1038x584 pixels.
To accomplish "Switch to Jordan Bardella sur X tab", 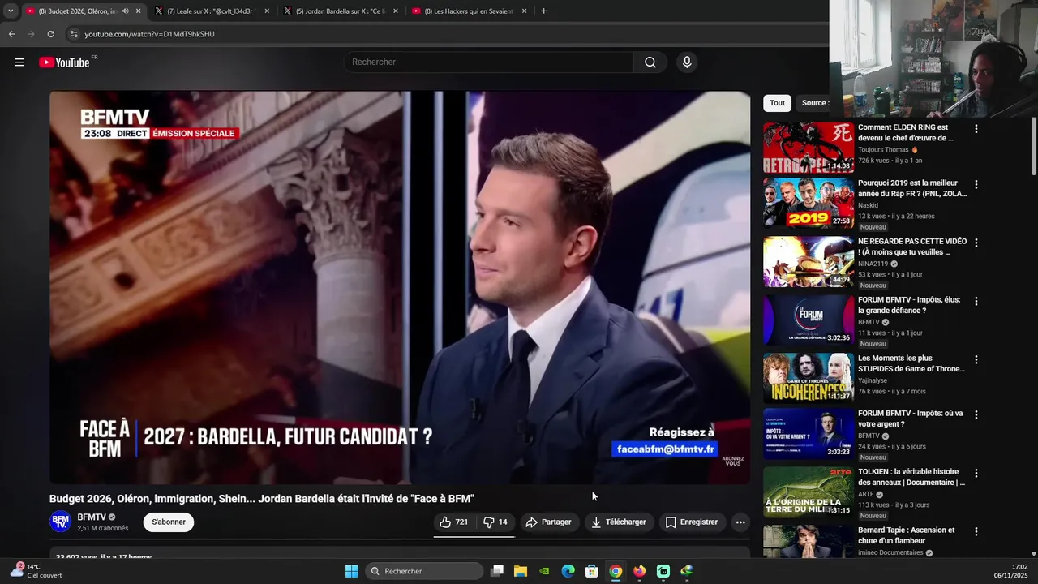I will 339,11.
